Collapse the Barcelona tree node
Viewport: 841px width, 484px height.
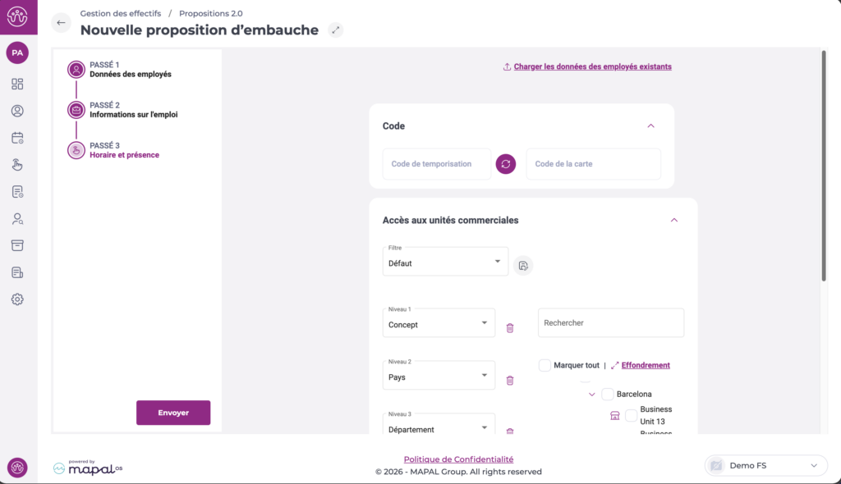tap(591, 395)
